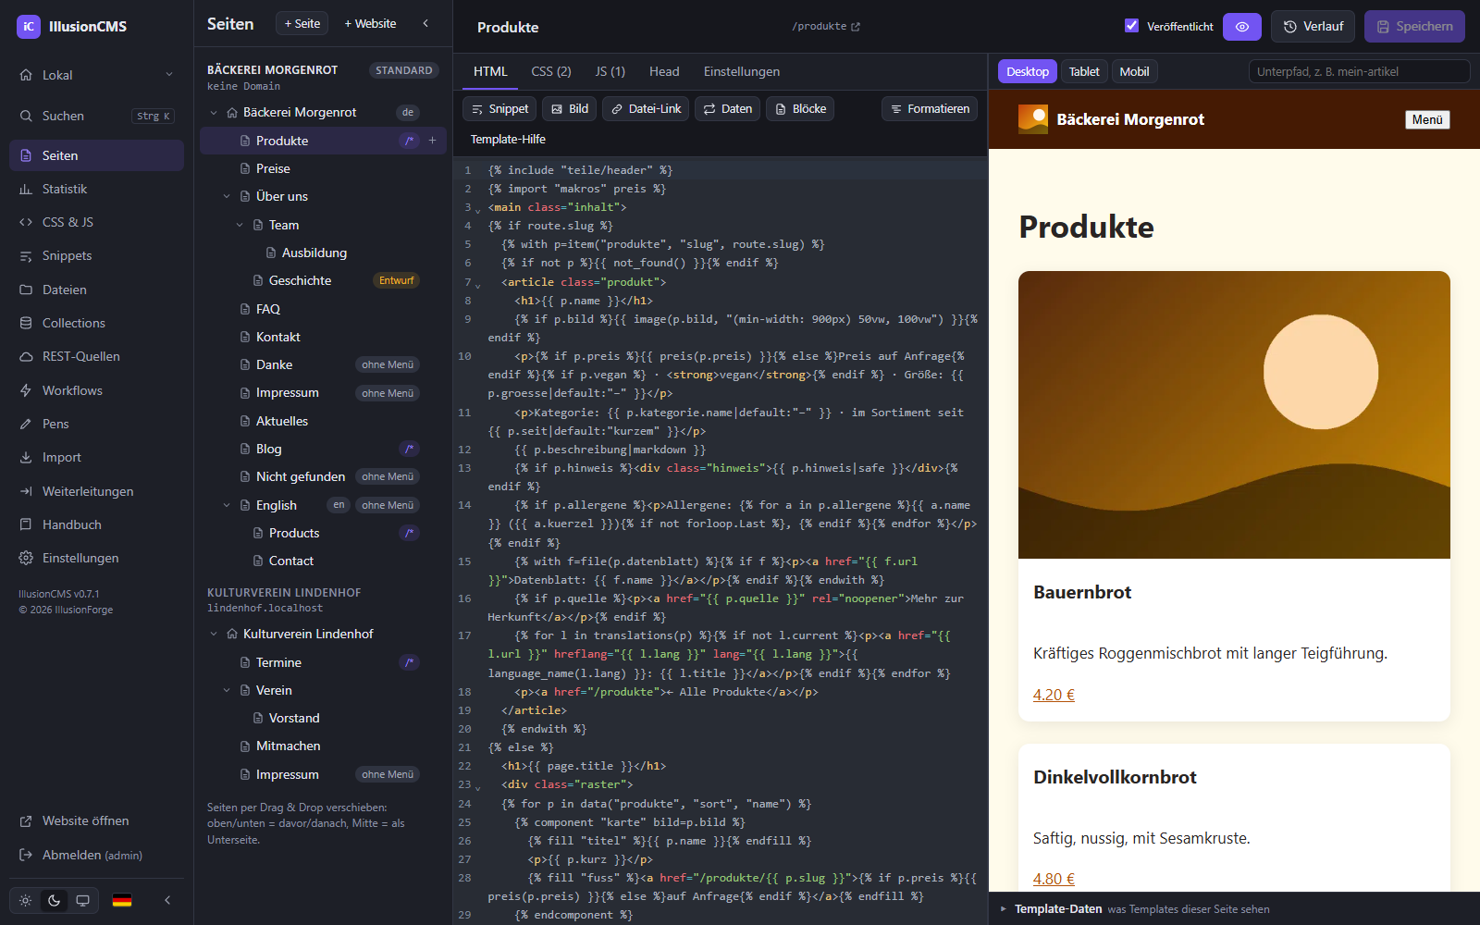Add subpage plus icon next to Produkte
1480x925 pixels.
point(432,141)
